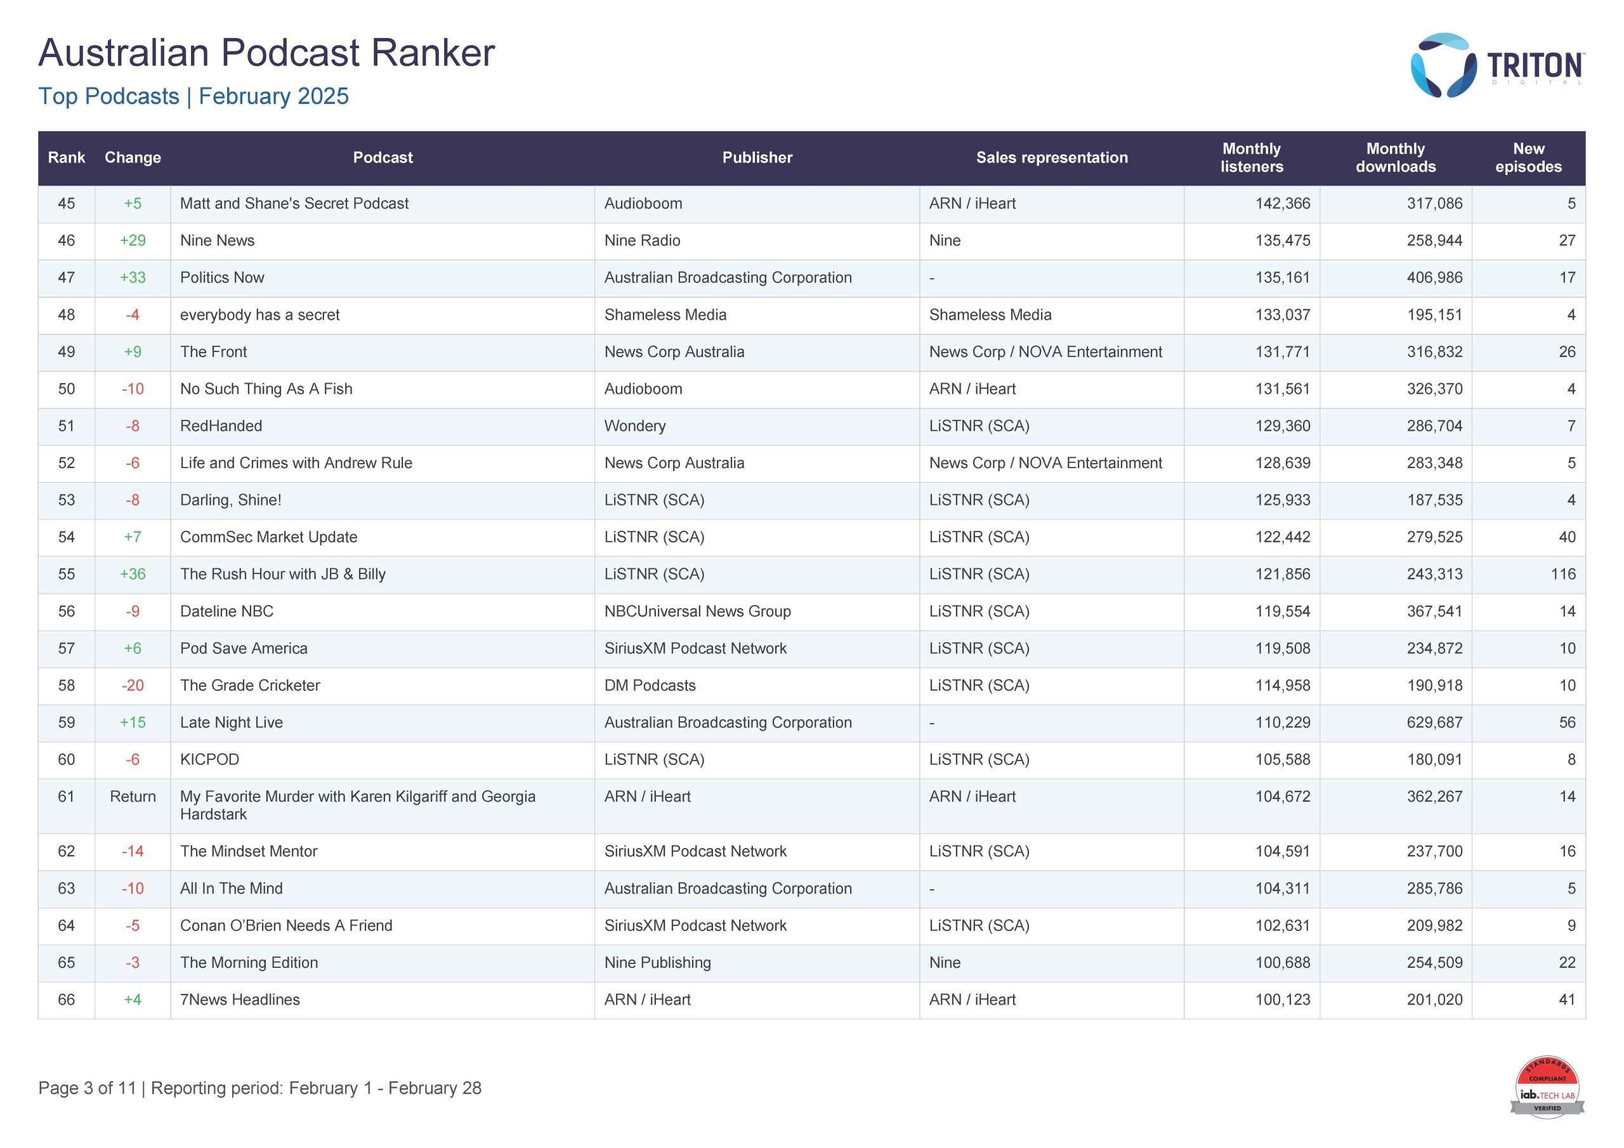The height and width of the screenshot is (1148, 1624).
Task: Click 56 new episodes for Late Night Live
Action: pos(1568,722)
